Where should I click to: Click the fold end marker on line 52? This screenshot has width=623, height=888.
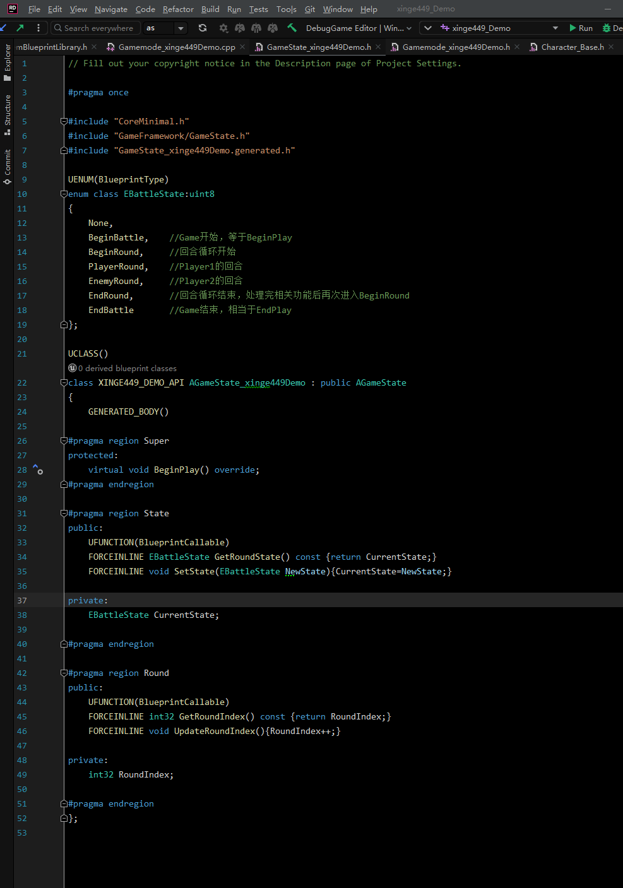pyautogui.click(x=64, y=818)
